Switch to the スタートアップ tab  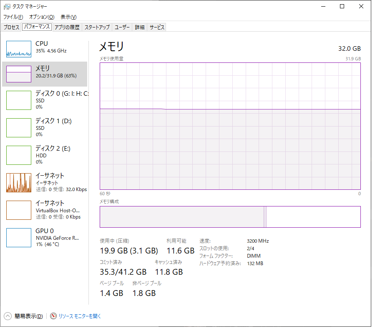point(97,27)
